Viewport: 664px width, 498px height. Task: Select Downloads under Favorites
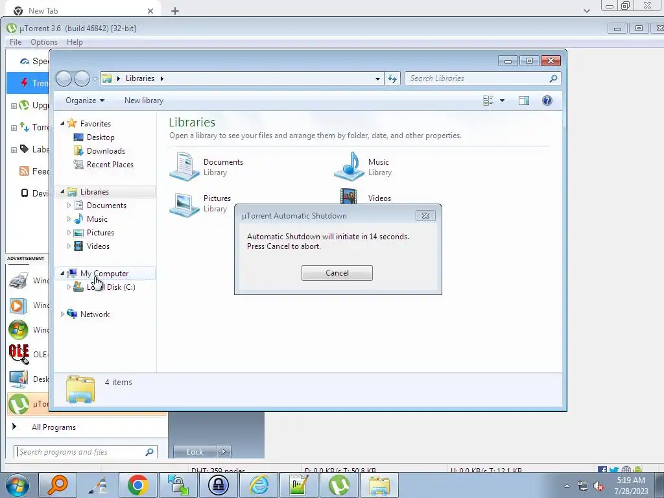point(106,150)
